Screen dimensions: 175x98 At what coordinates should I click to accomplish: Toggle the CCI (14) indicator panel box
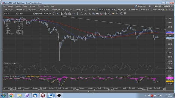[4, 63]
